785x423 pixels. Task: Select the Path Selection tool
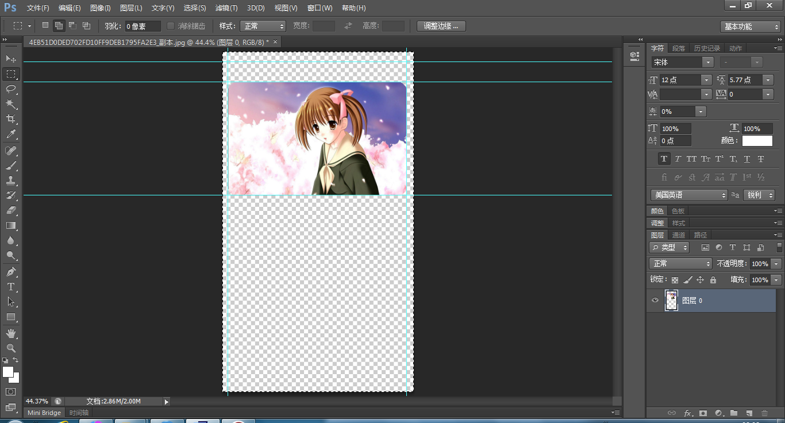coord(11,302)
